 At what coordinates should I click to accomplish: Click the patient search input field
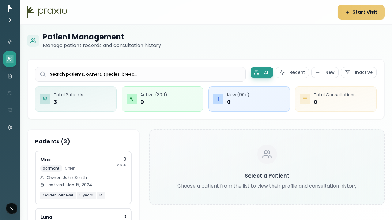coord(140,74)
